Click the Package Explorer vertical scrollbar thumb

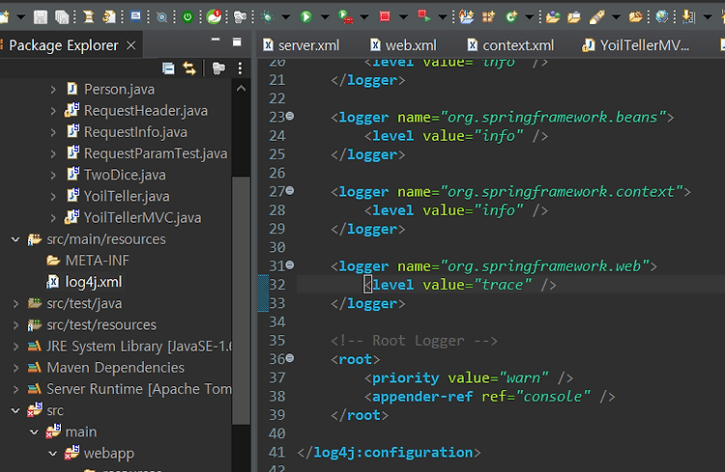[x=241, y=300]
